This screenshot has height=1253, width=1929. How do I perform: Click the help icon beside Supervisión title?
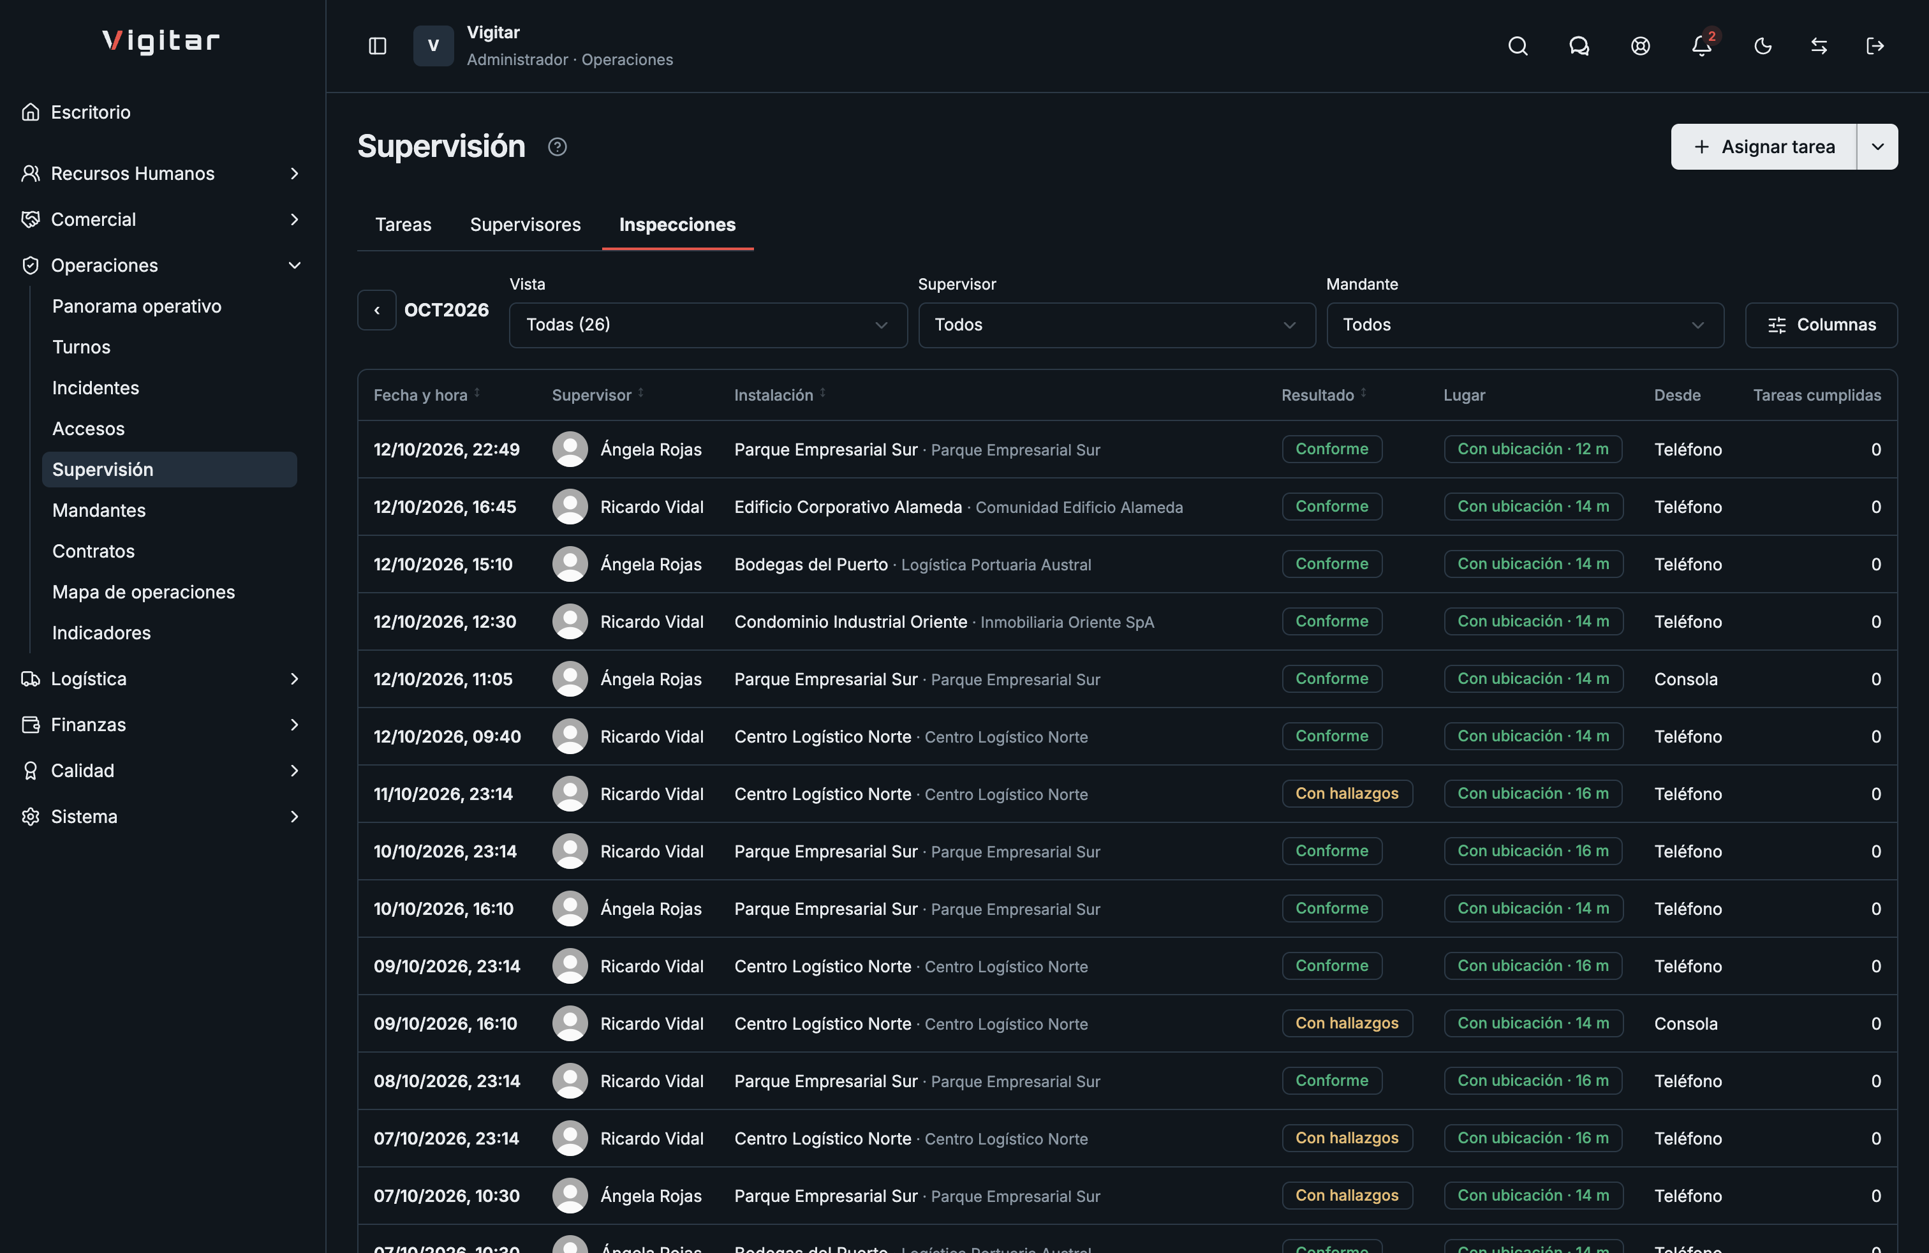point(557,147)
